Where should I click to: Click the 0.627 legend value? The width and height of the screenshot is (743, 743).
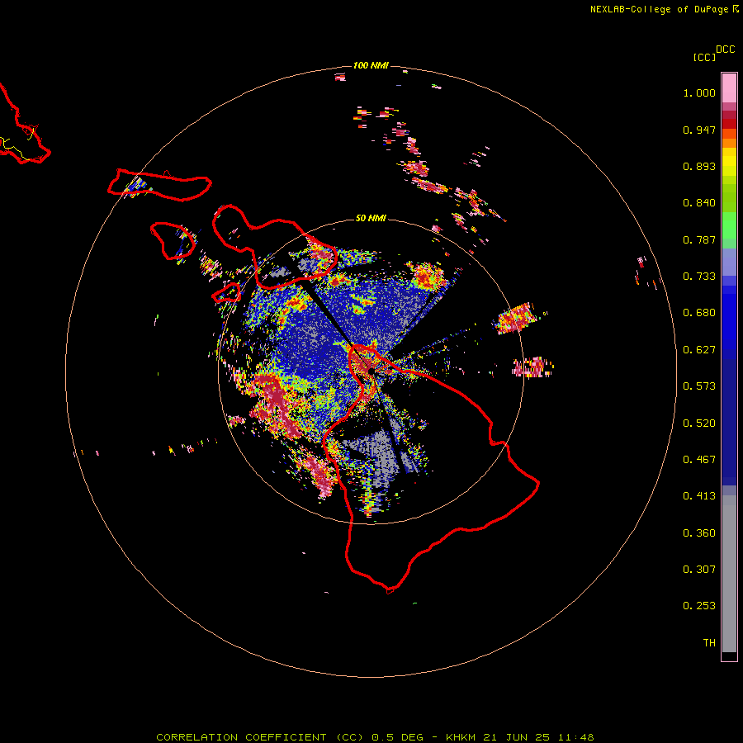699,350
